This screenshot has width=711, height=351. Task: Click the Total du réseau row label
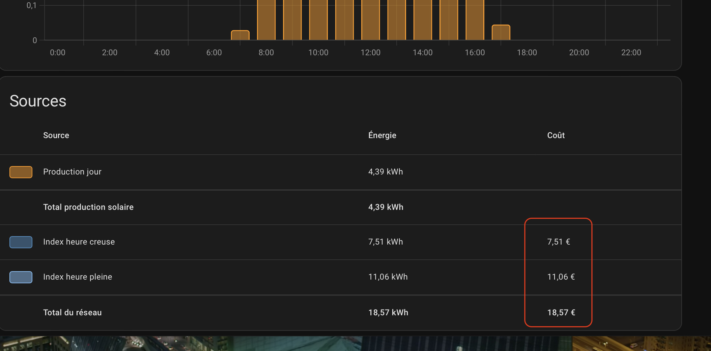[x=72, y=313]
